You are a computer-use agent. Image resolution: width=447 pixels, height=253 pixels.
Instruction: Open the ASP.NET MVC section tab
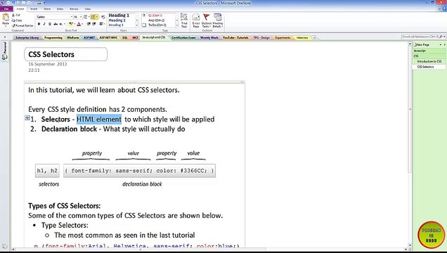108,38
